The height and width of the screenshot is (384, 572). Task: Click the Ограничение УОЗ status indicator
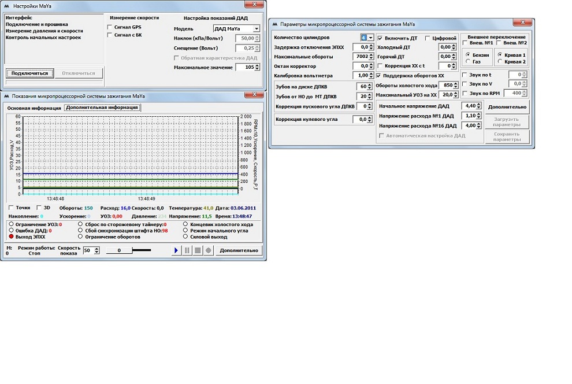click(x=11, y=224)
